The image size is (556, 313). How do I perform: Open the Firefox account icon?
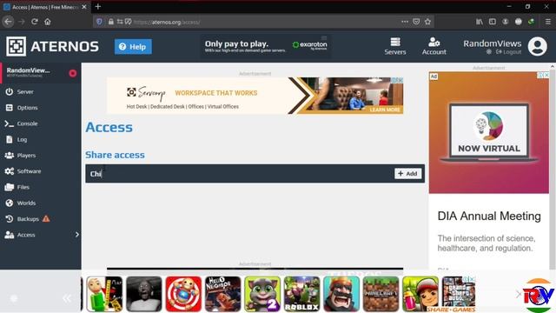click(506, 22)
